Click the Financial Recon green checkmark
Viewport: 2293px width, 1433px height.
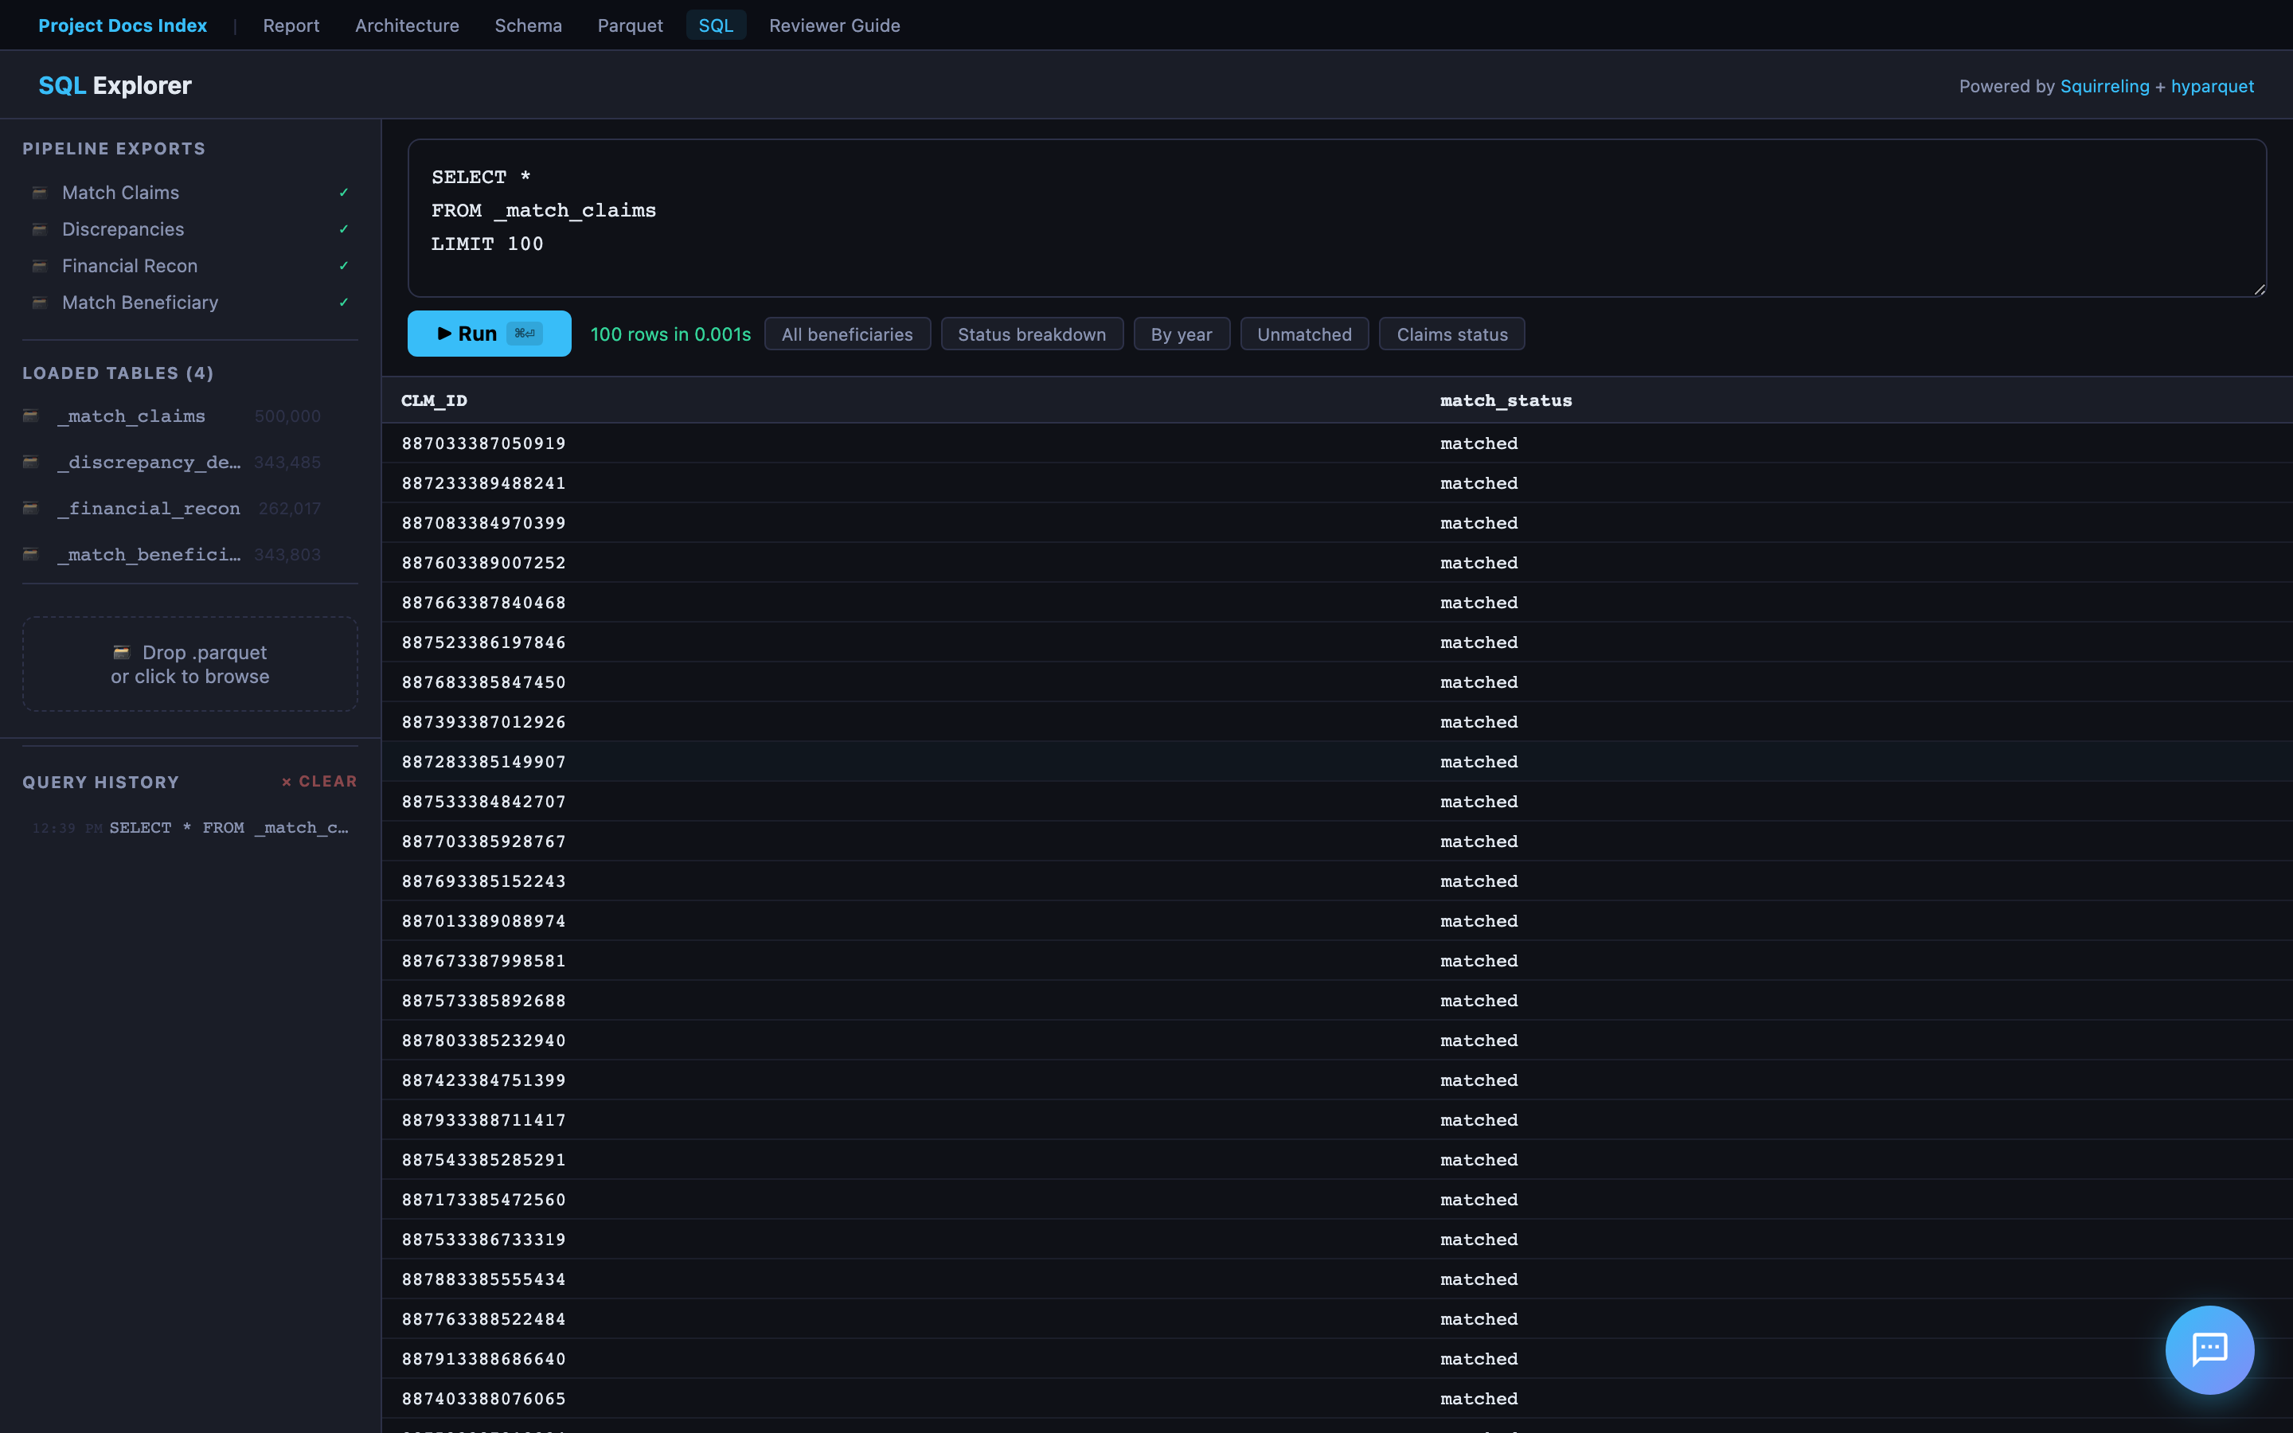(x=344, y=267)
